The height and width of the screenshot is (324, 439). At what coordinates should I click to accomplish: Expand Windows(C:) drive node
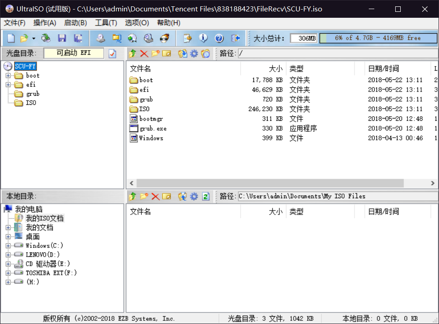(x=8, y=246)
